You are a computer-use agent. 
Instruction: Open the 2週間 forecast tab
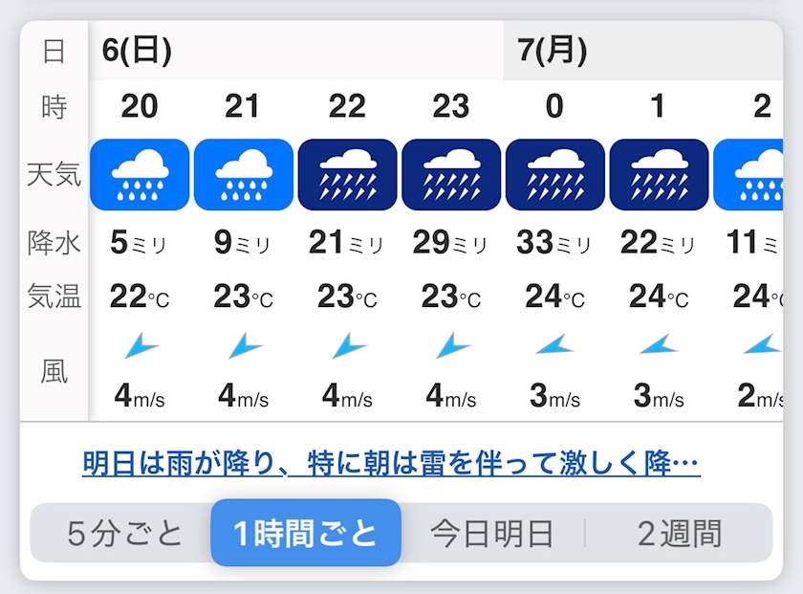pos(680,533)
